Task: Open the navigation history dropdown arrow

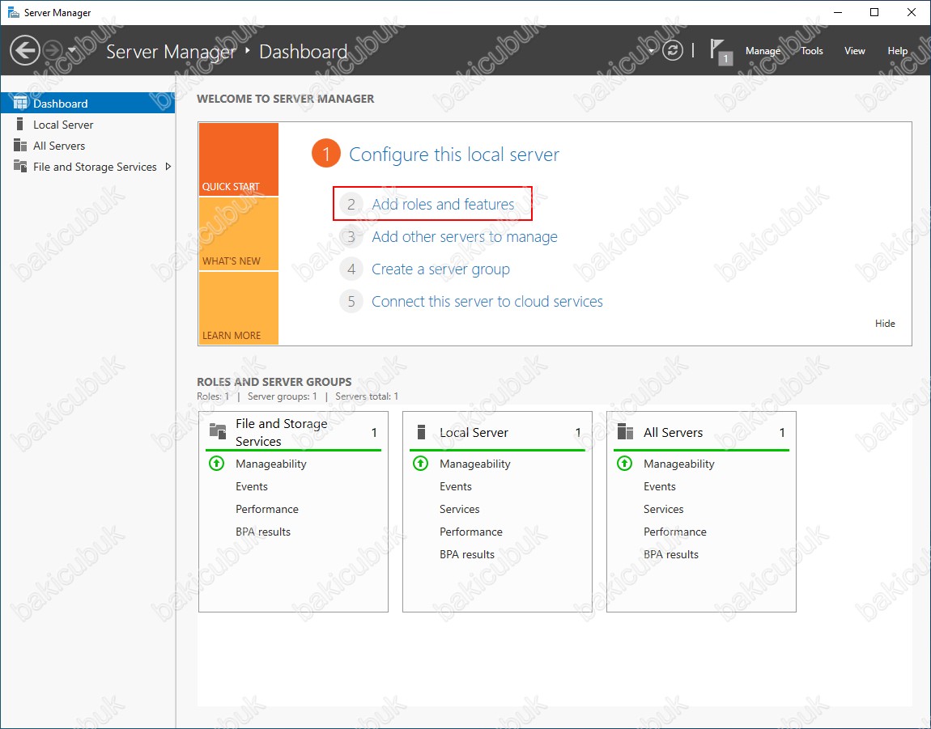Action: [x=72, y=50]
